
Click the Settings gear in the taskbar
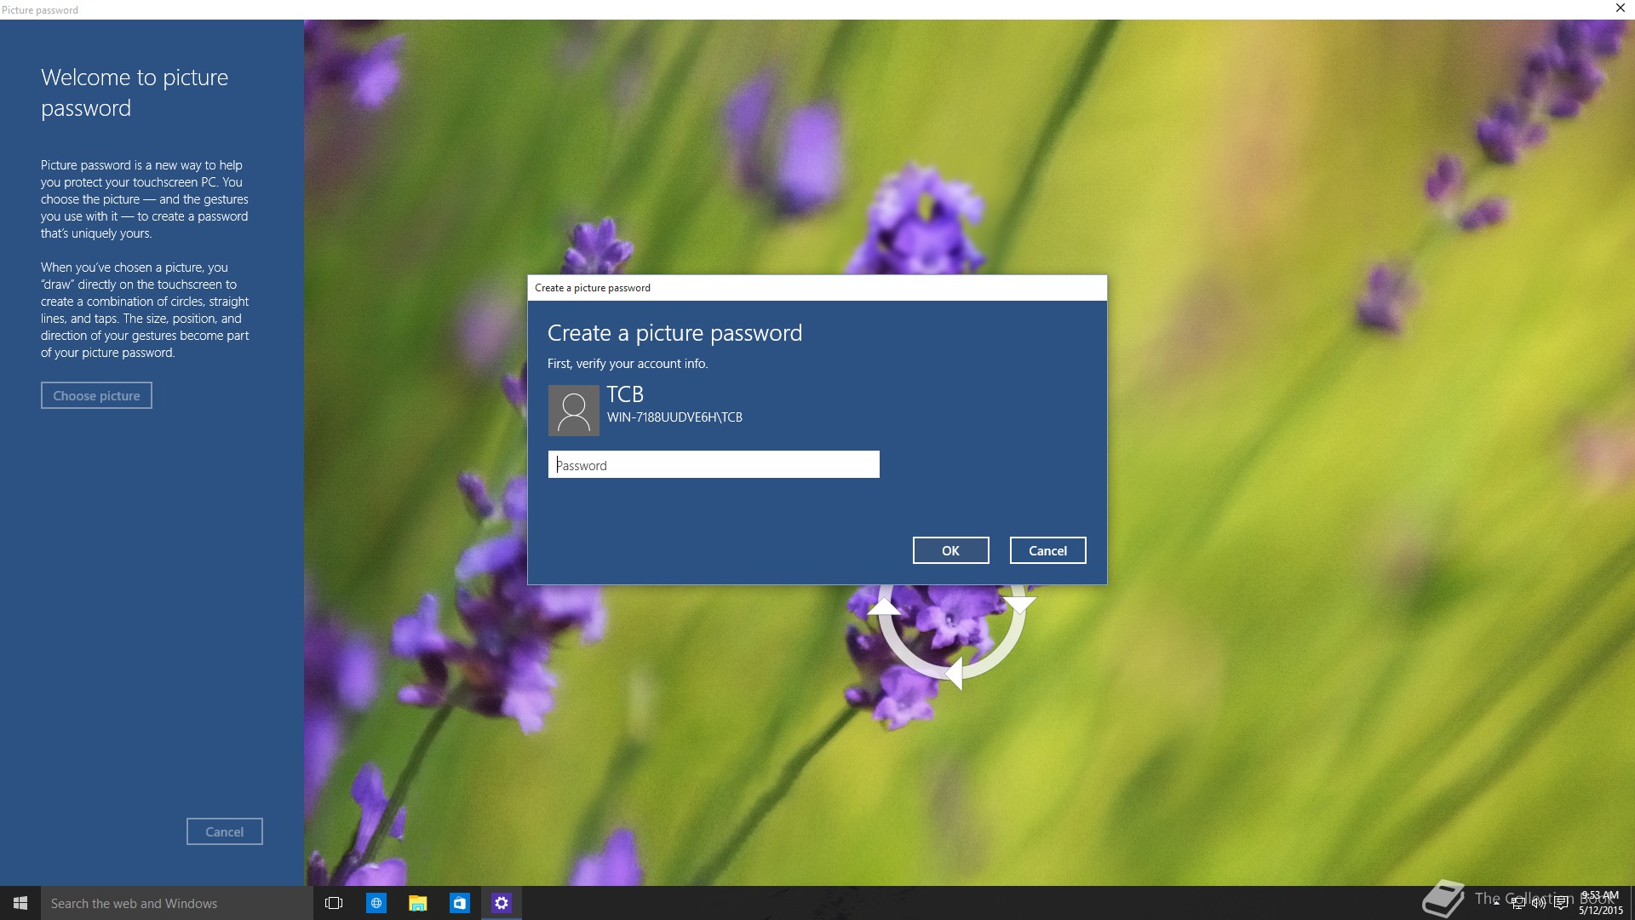point(501,903)
